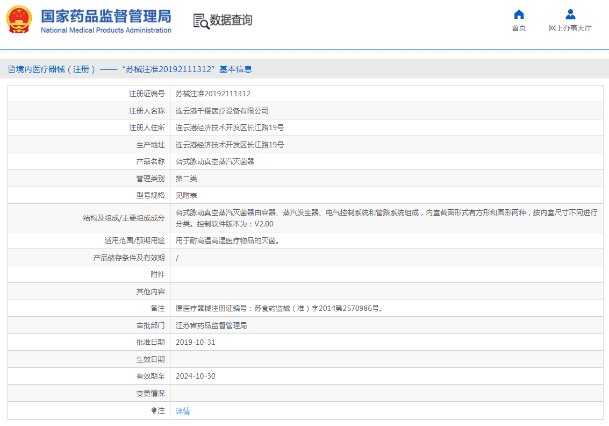The image size is (609, 426).
Task: Click the 批准日期 value 2019-10-31
Action: 196,342
